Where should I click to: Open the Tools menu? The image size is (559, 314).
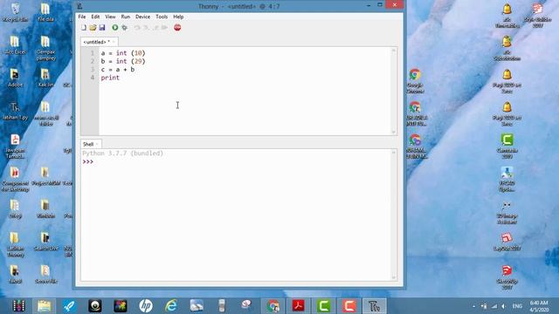coord(162,17)
